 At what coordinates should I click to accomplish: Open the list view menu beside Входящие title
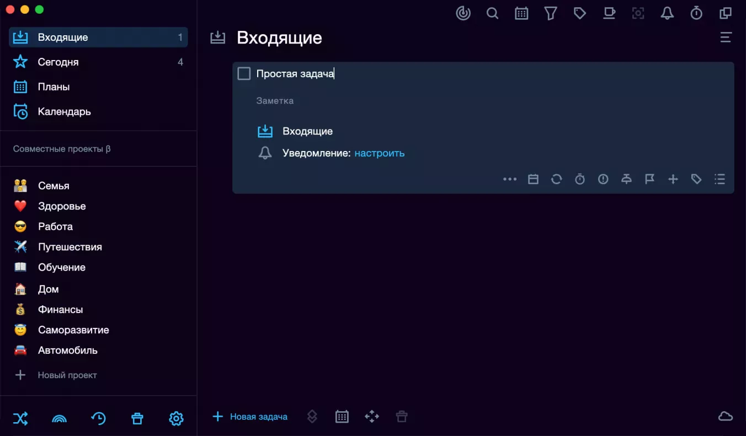726,37
